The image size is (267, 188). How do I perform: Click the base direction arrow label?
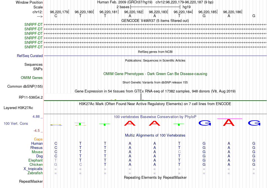pyautogui.click(x=40, y=16)
